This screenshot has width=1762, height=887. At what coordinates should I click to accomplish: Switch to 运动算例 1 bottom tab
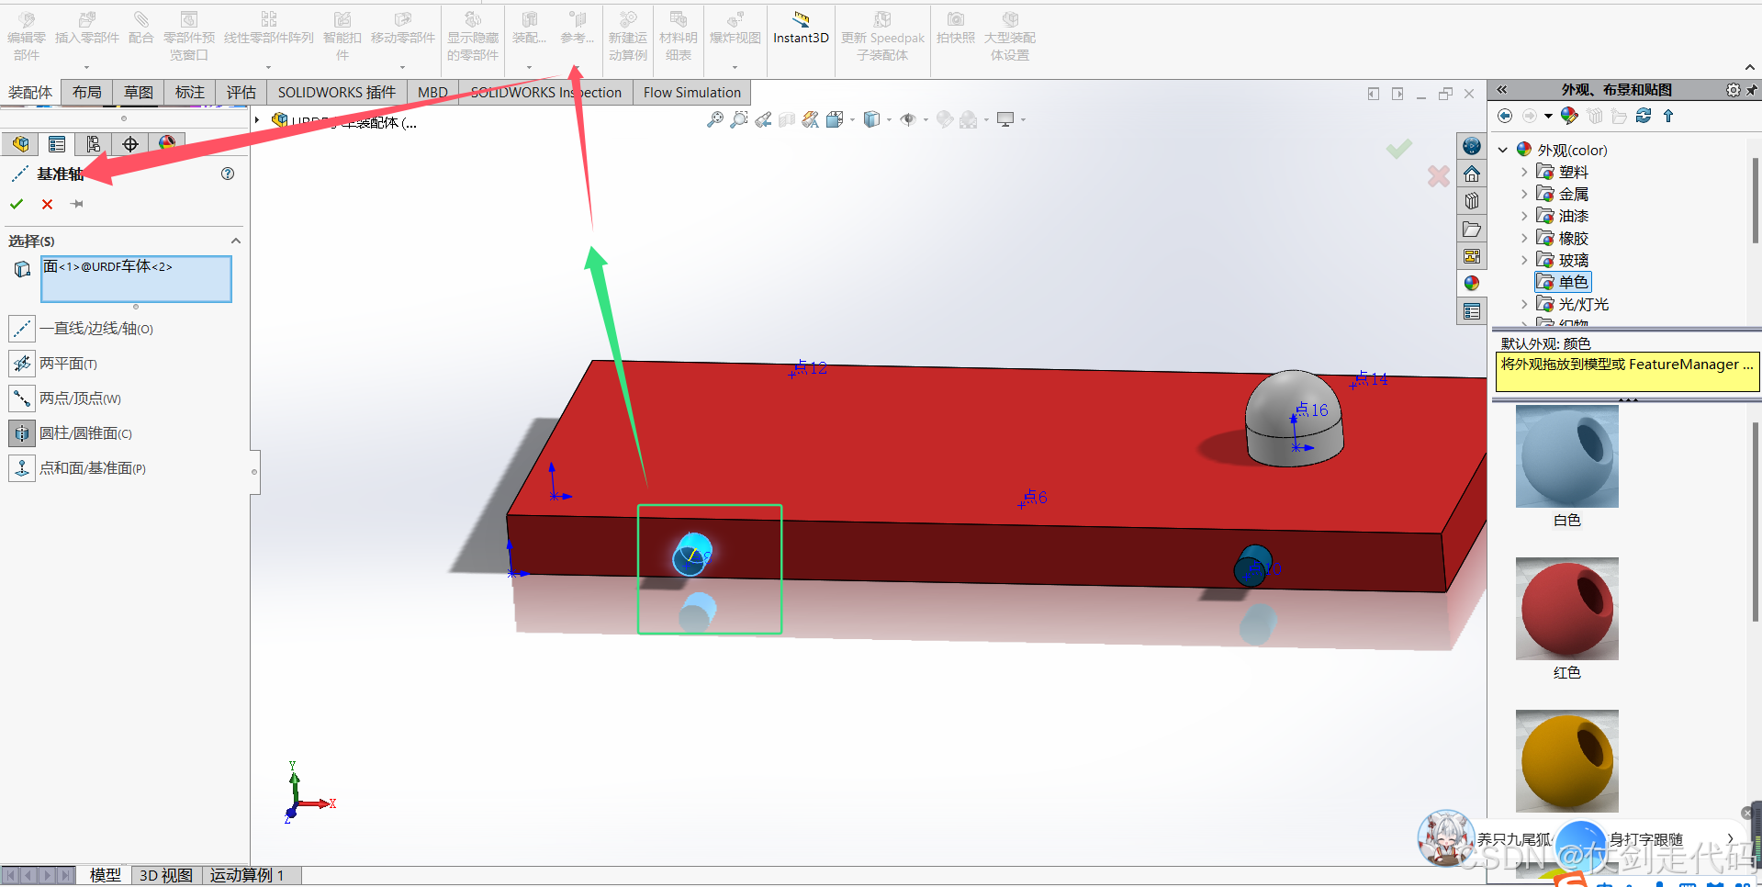point(248,875)
